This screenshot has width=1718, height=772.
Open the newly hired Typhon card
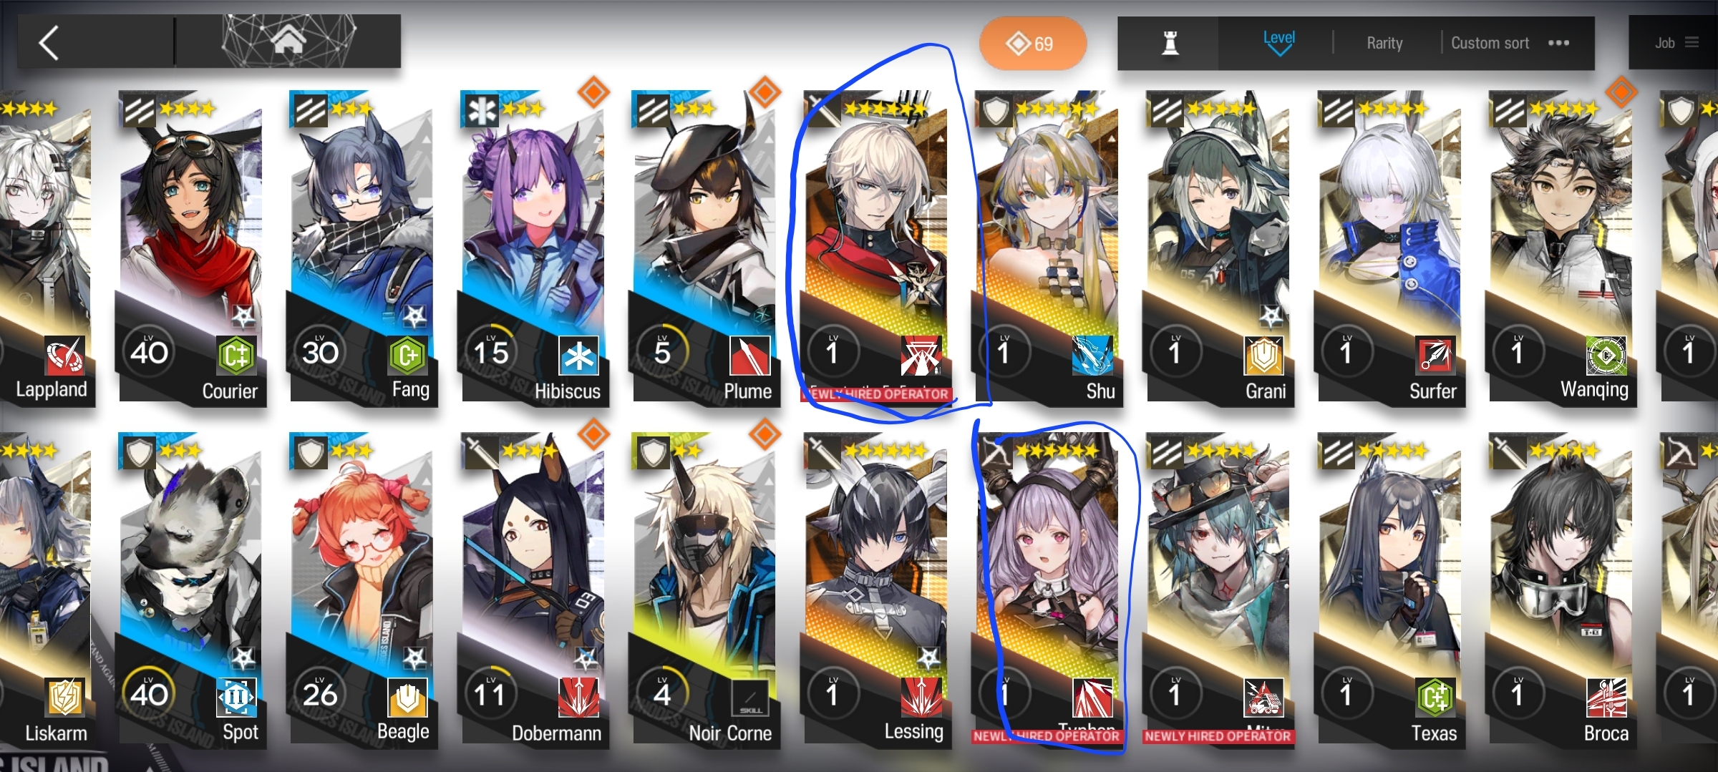pyautogui.click(x=1047, y=590)
